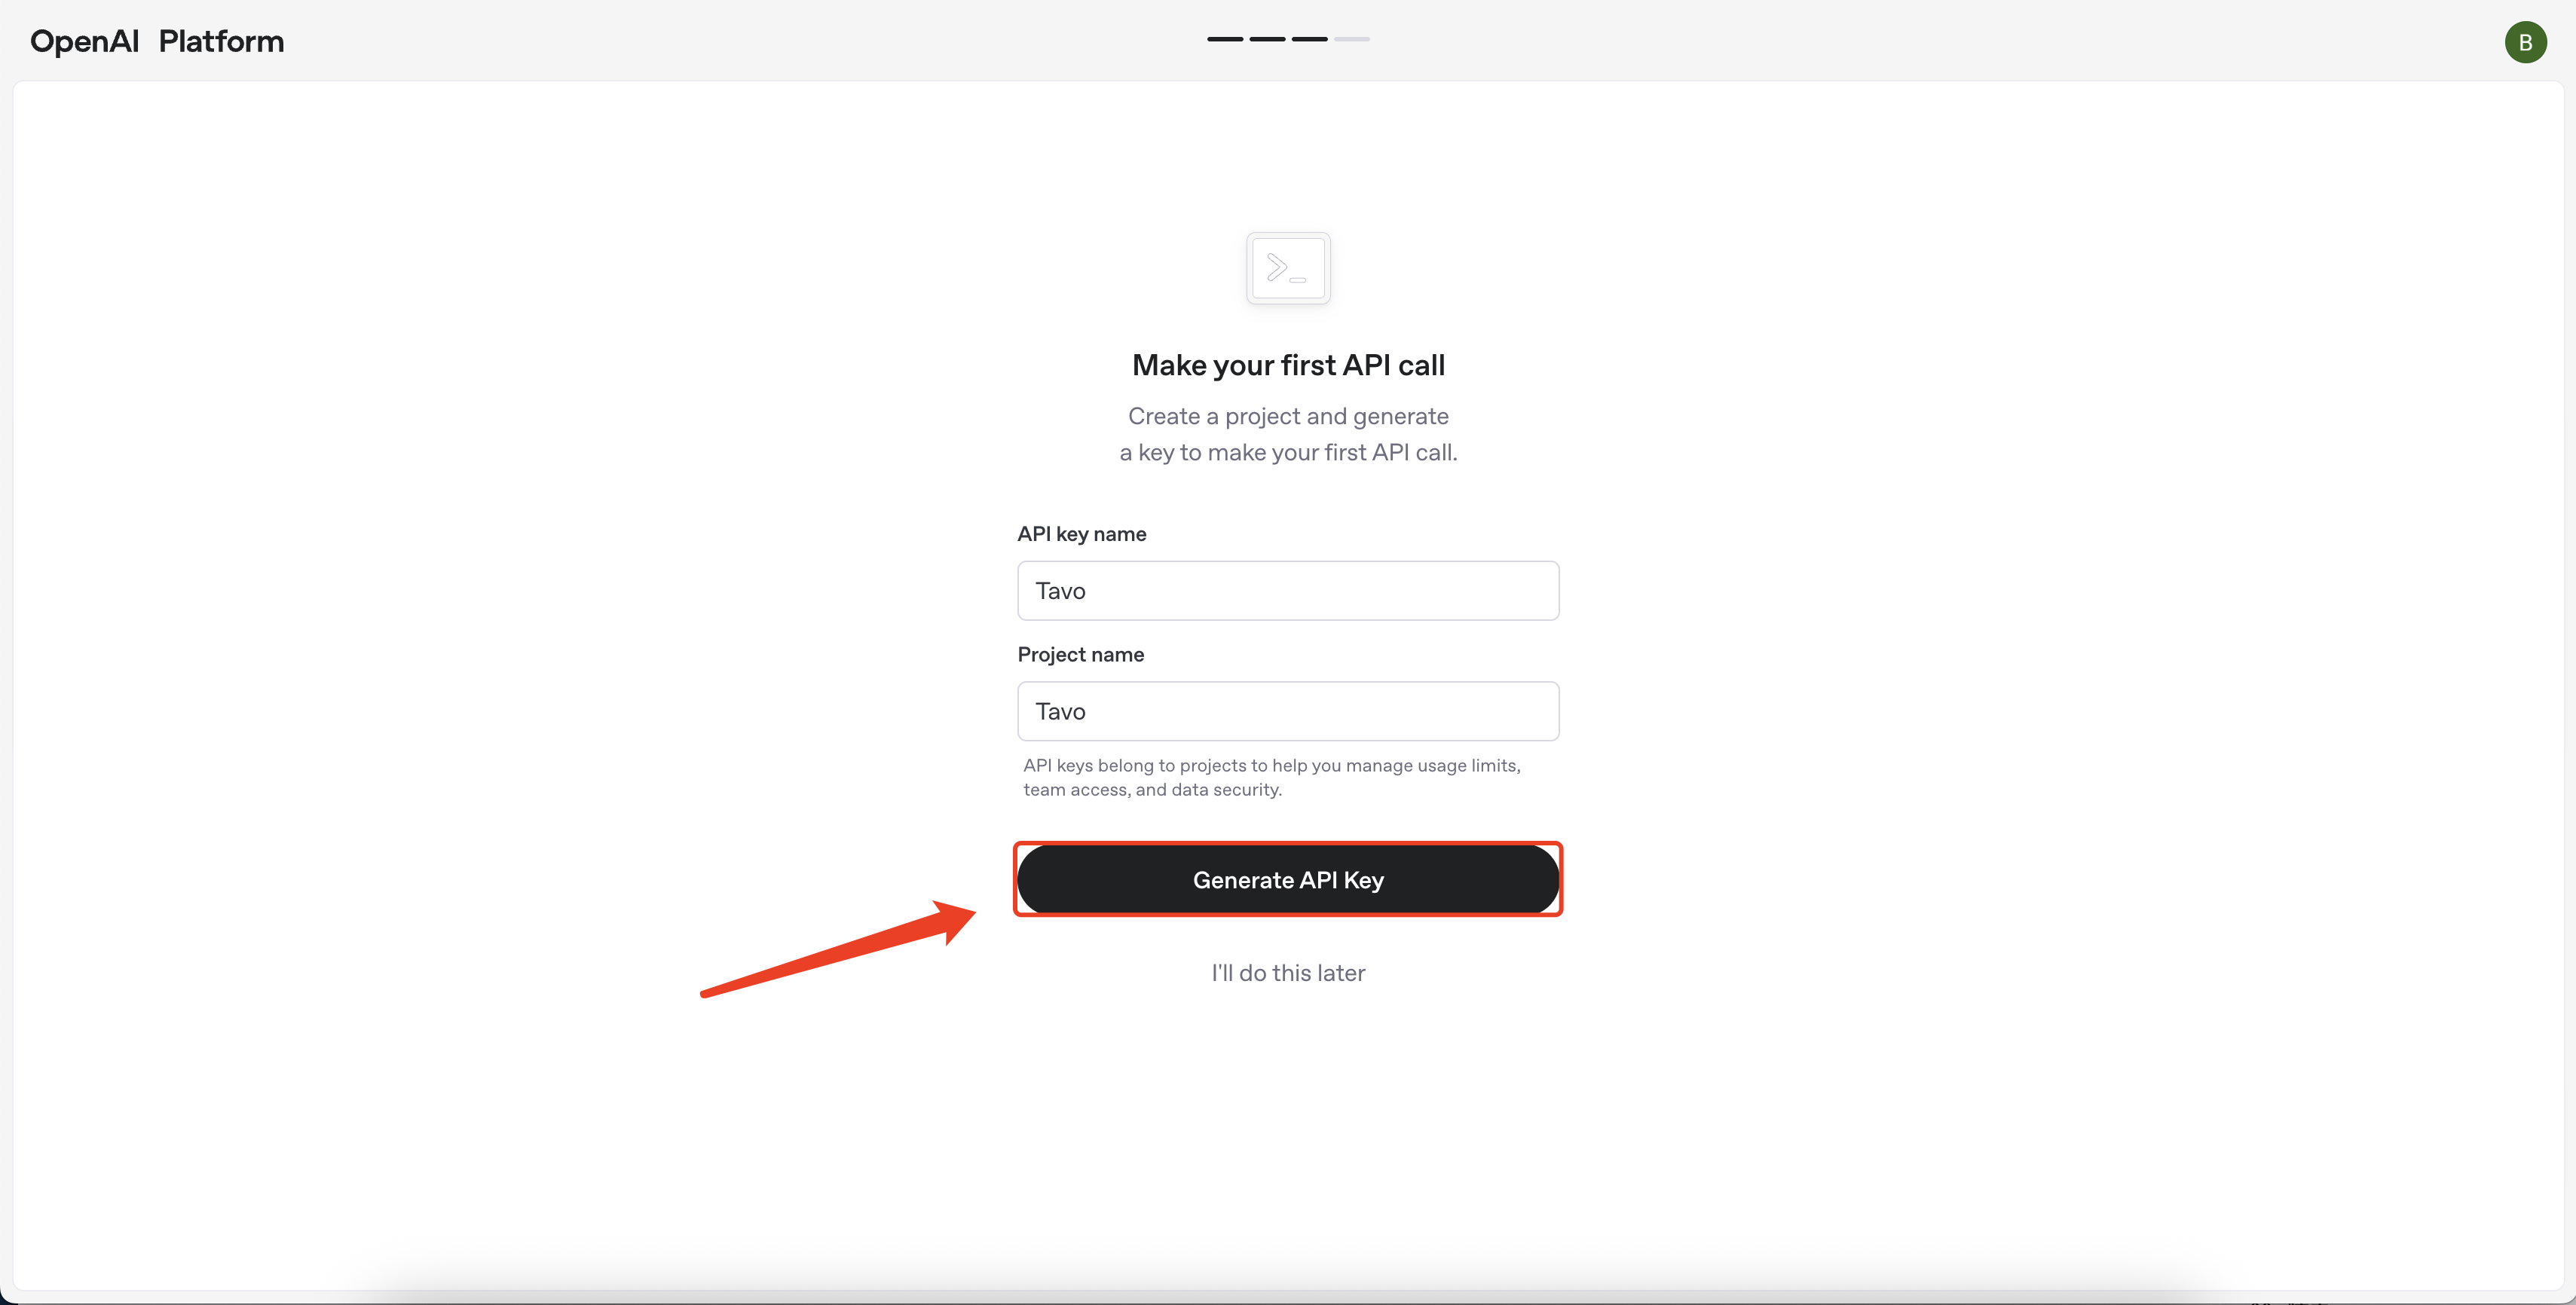2576x1305 pixels.
Task: Click the Platform header label
Action: (221, 41)
